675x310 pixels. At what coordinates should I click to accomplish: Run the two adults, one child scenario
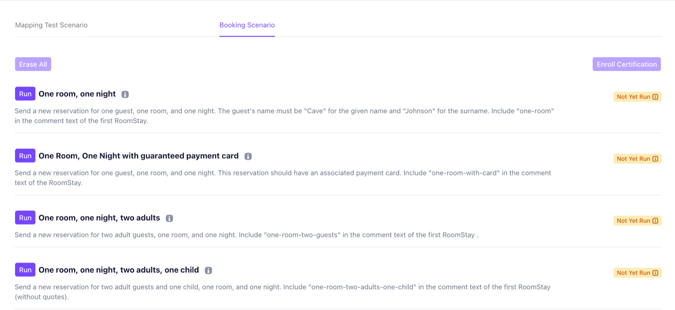point(25,270)
